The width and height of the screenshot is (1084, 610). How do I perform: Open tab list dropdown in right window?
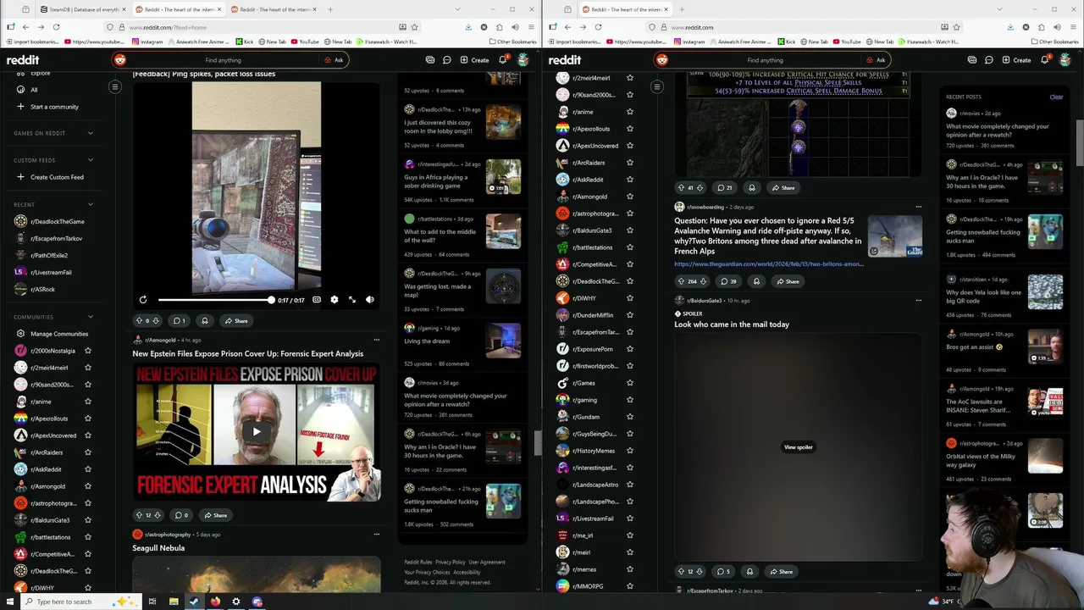pyautogui.click(x=1000, y=9)
